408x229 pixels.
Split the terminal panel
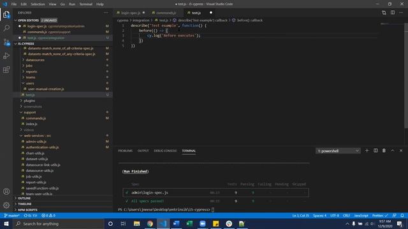click(375, 151)
